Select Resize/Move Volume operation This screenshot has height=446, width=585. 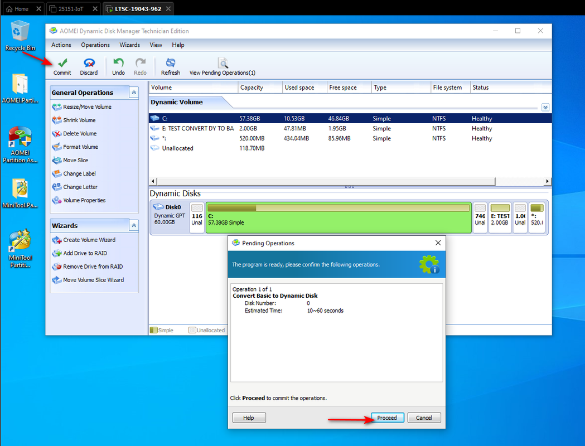click(87, 106)
